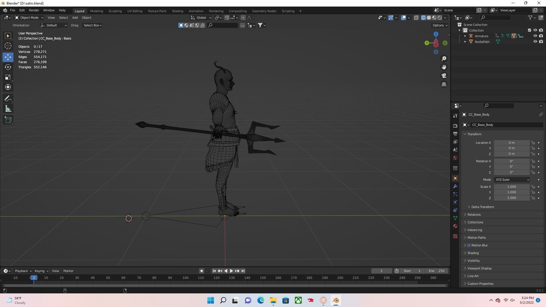Jump to the timeline end frame

pyautogui.click(x=243, y=271)
